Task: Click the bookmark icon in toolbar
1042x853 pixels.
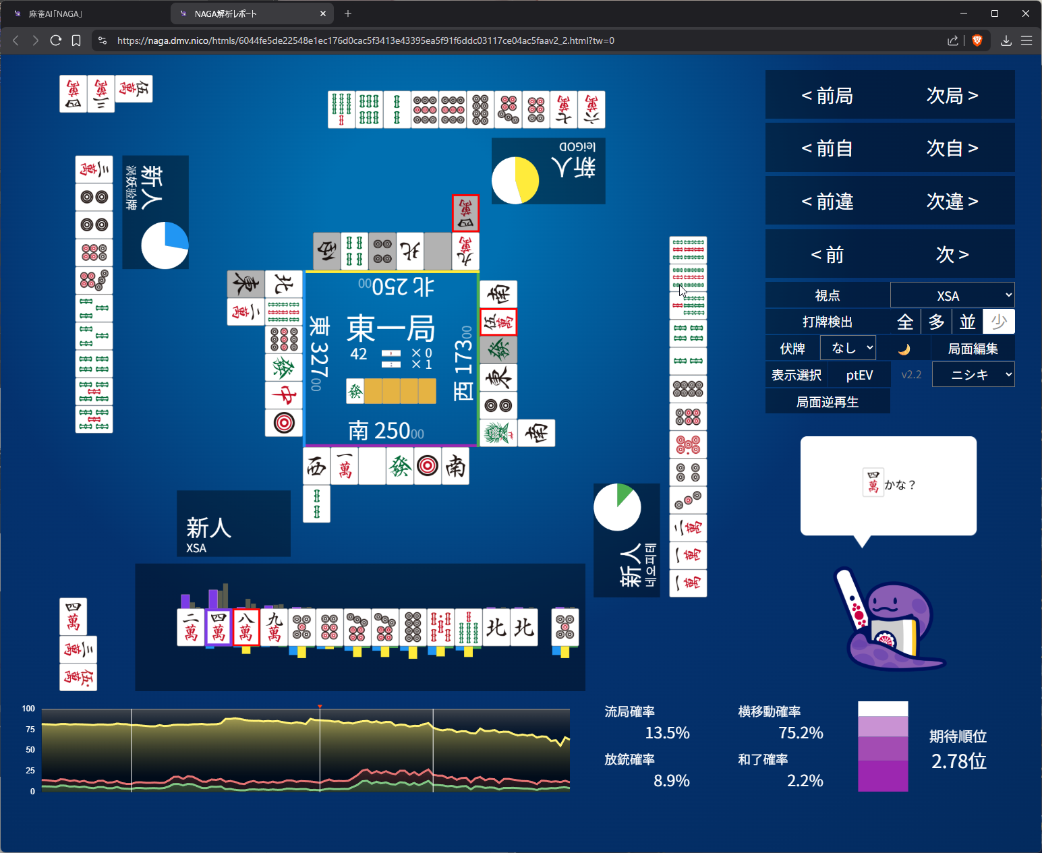Action: click(x=76, y=40)
